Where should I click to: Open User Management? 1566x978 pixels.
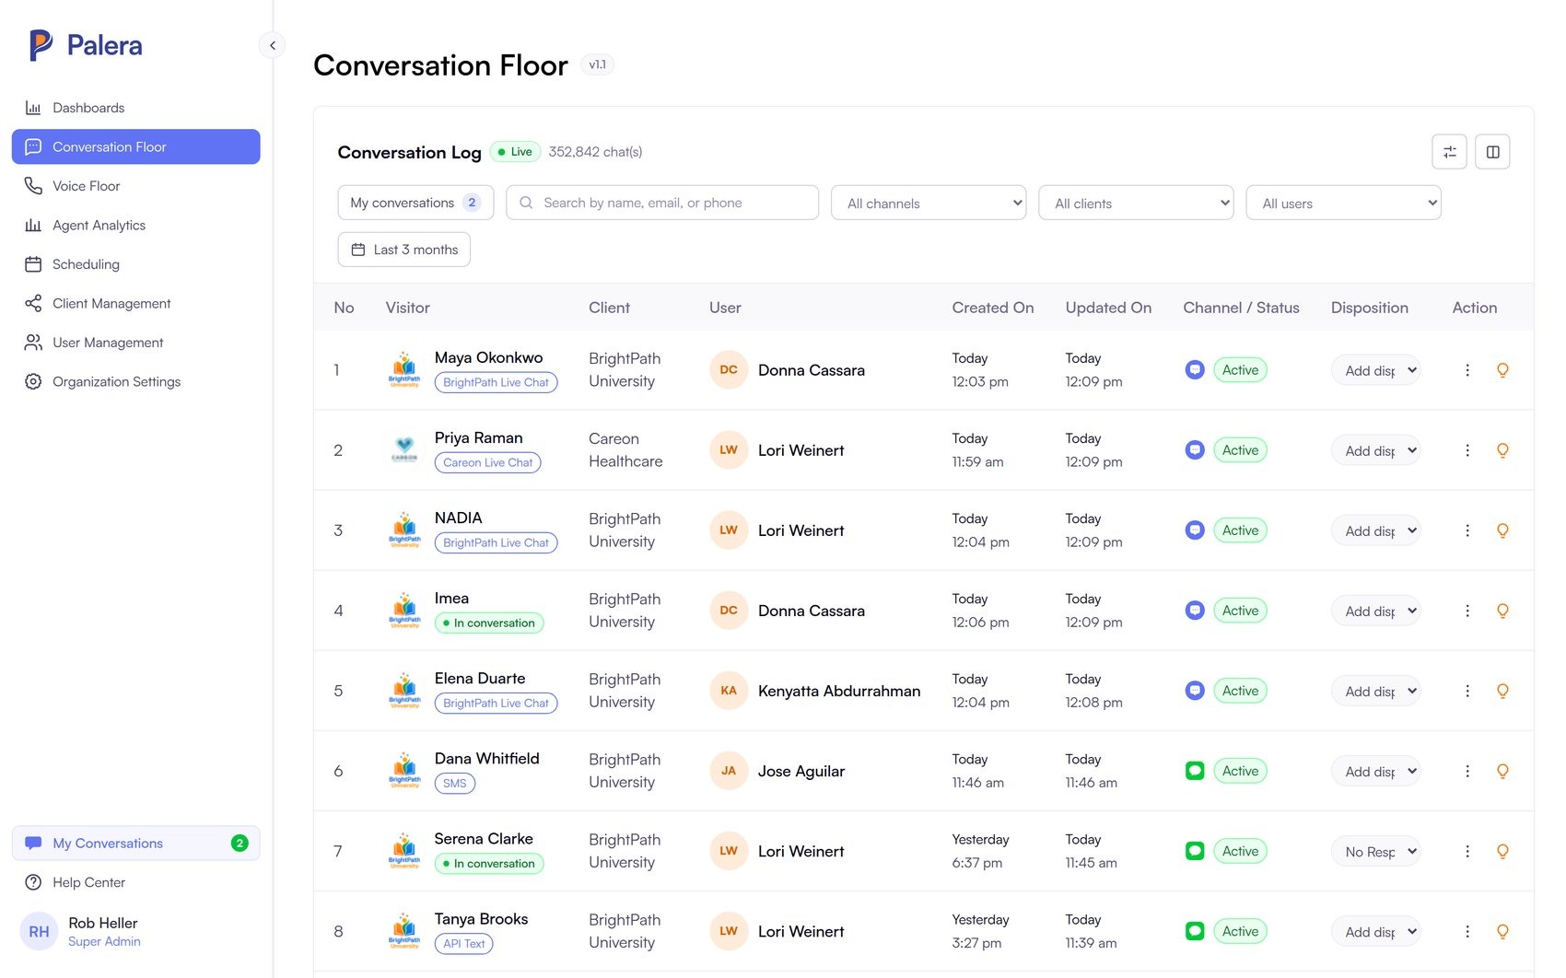(x=135, y=343)
